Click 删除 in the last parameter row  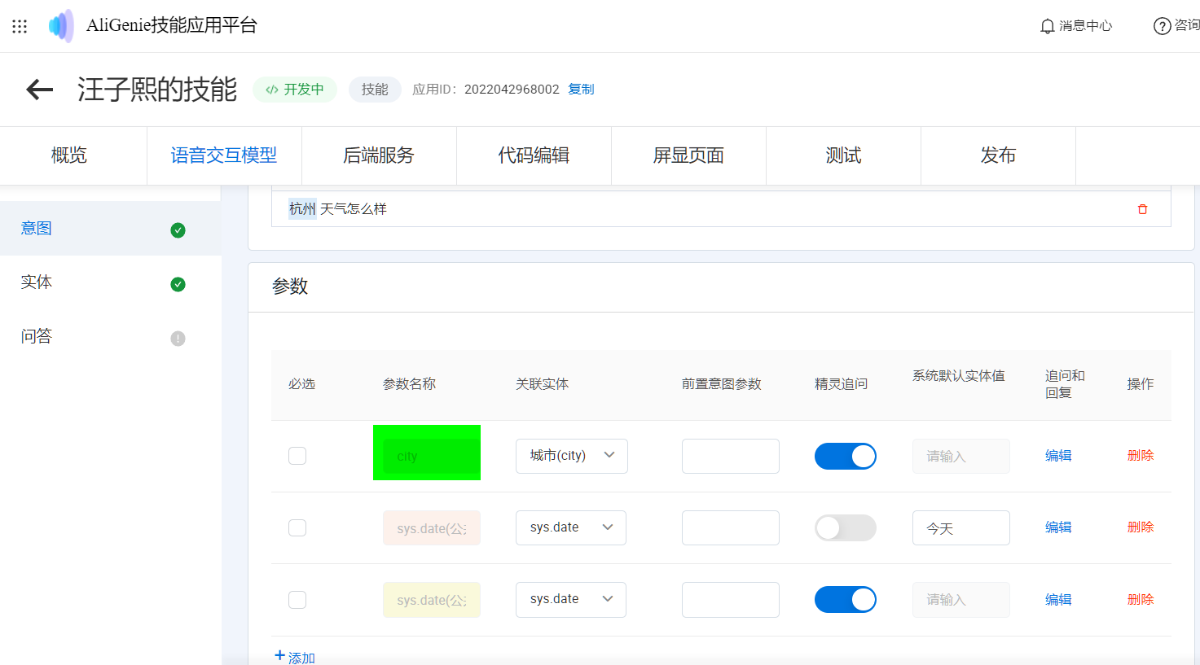pos(1141,600)
